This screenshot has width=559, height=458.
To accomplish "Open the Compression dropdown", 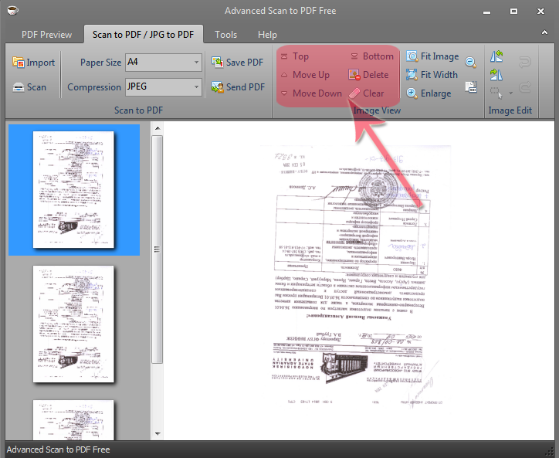I will click(196, 87).
